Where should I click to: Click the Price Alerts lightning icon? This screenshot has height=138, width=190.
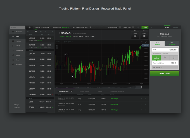coord(13,50)
